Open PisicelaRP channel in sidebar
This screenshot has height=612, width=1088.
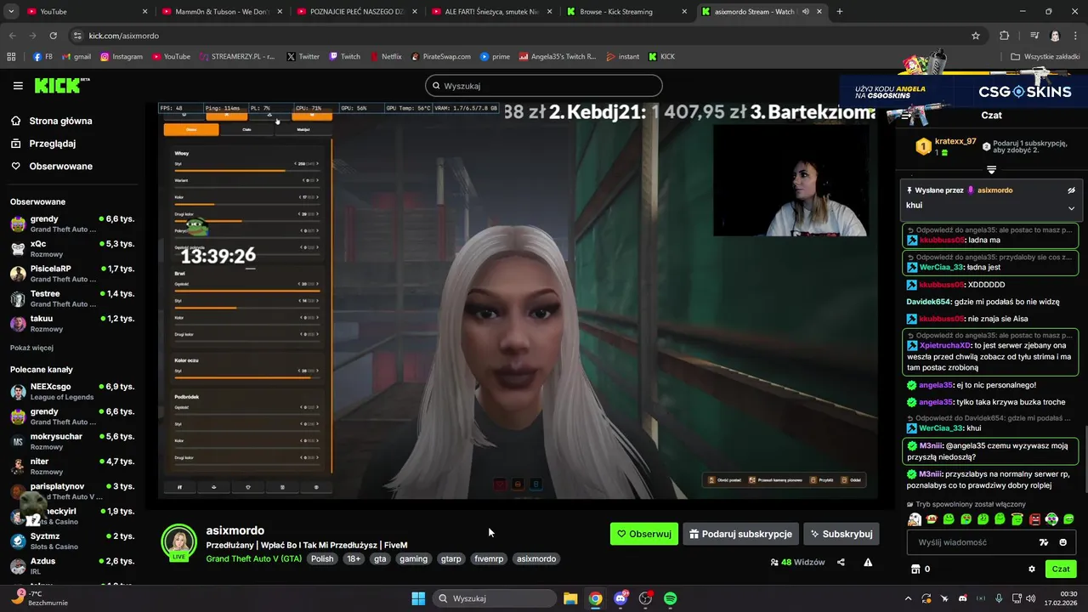coord(71,274)
